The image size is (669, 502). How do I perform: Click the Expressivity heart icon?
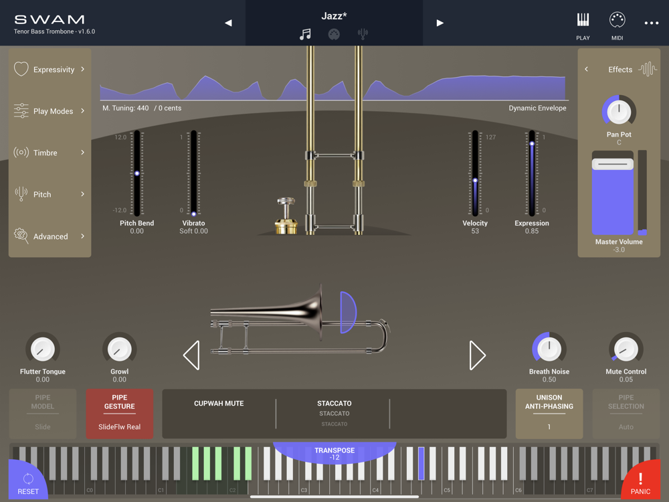21,69
